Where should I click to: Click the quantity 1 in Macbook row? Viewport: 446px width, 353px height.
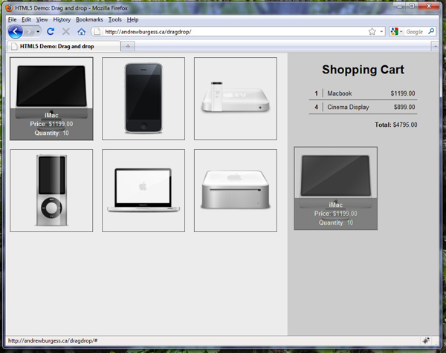click(x=316, y=93)
